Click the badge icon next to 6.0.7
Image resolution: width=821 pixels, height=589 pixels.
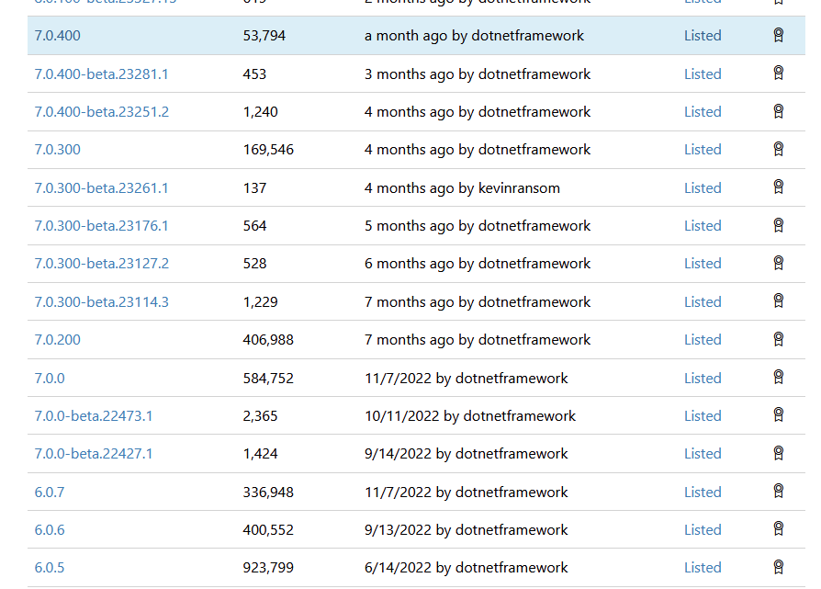(779, 491)
